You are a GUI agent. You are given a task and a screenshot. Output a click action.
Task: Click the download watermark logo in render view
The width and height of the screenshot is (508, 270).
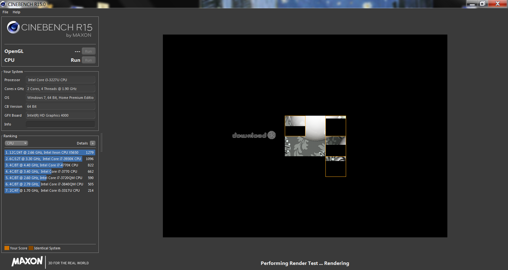coord(254,135)
